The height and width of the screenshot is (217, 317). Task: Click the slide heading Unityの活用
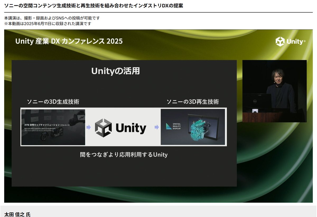coord(115,71)
